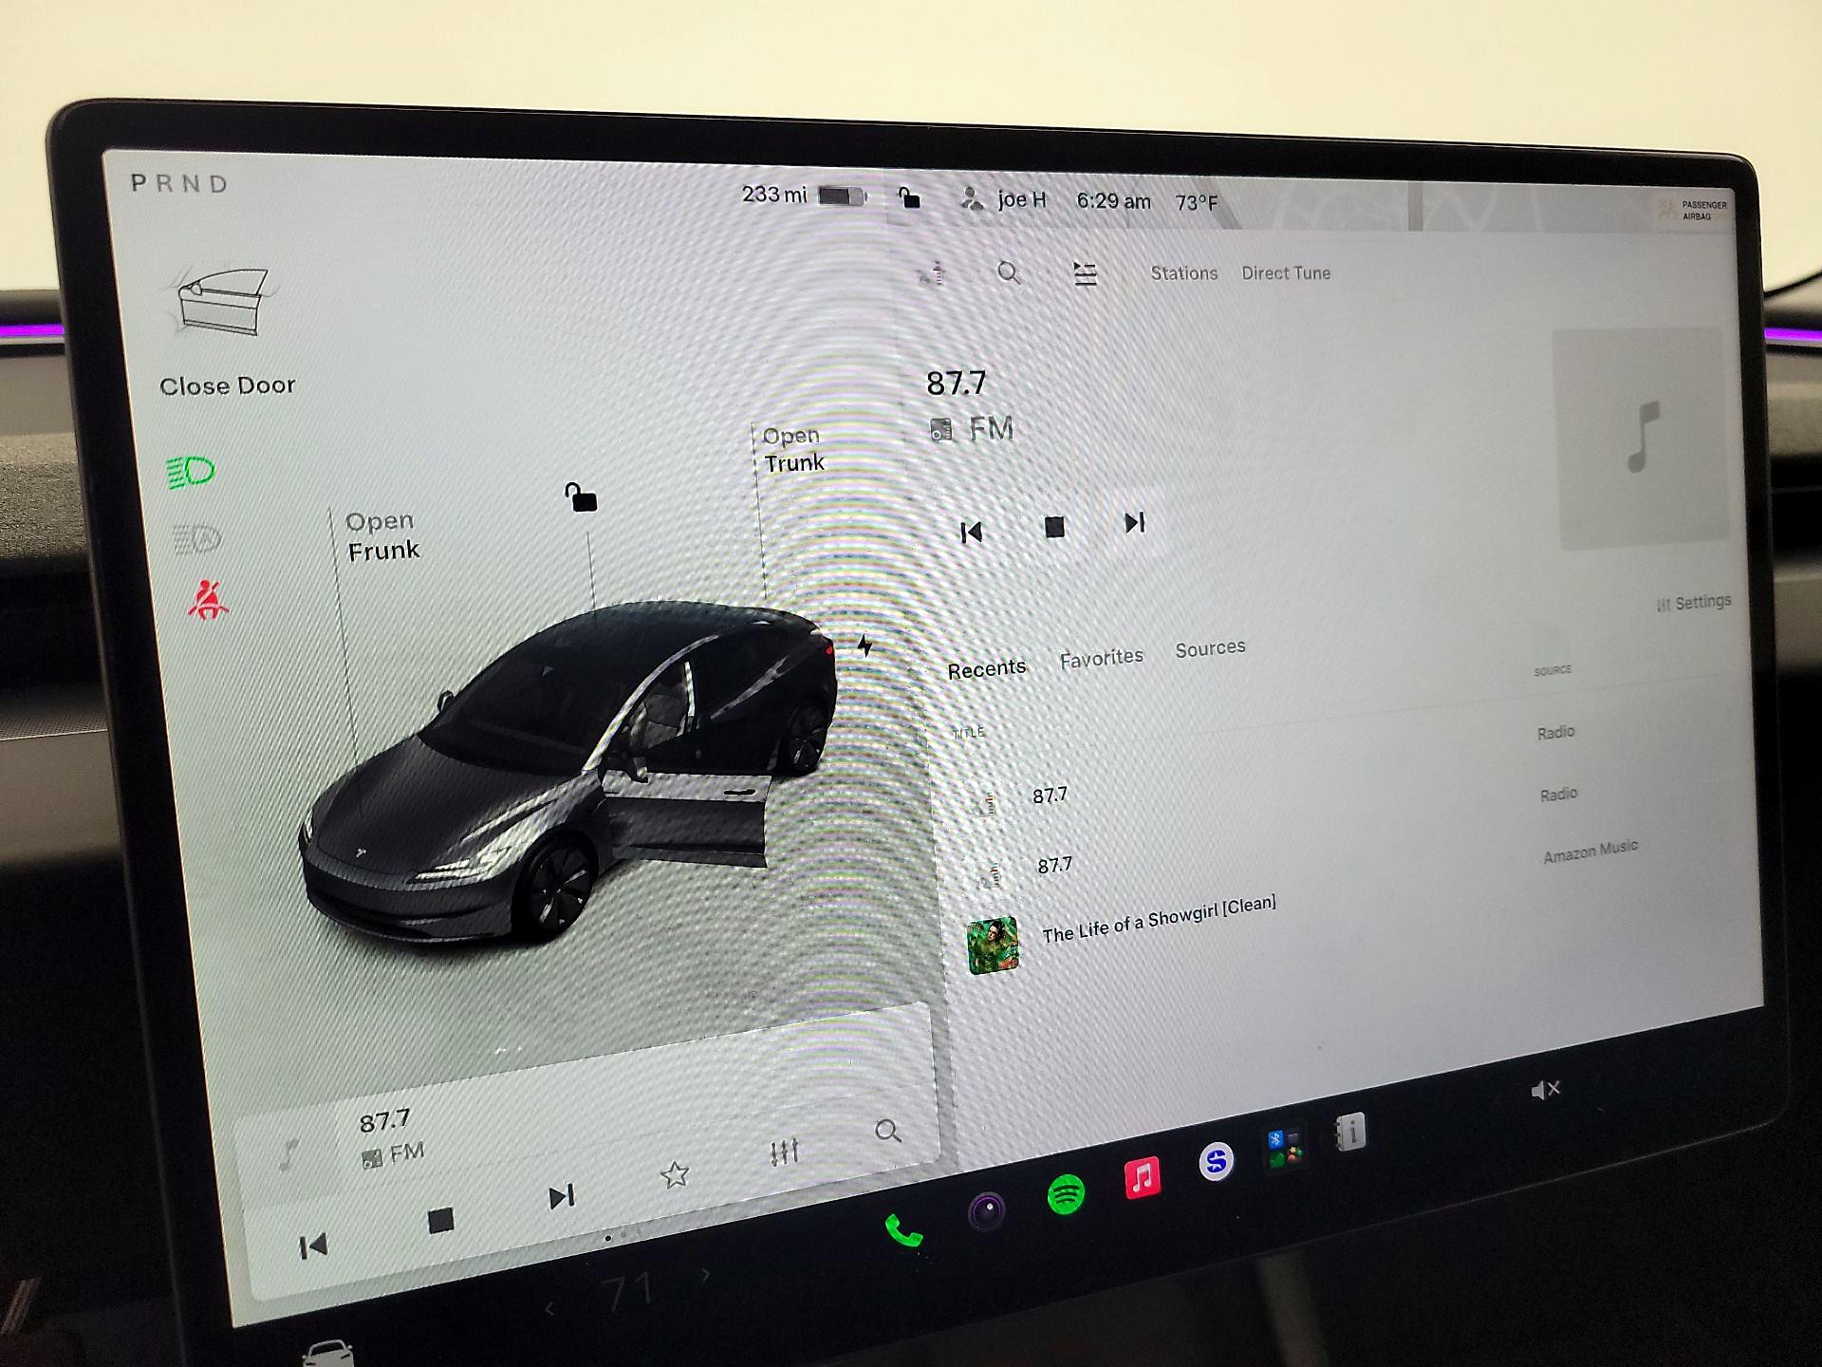Switch to the Stations tab
Screen dimensions: 1822x1367
pyautogui.click(x=1183, y=273)
